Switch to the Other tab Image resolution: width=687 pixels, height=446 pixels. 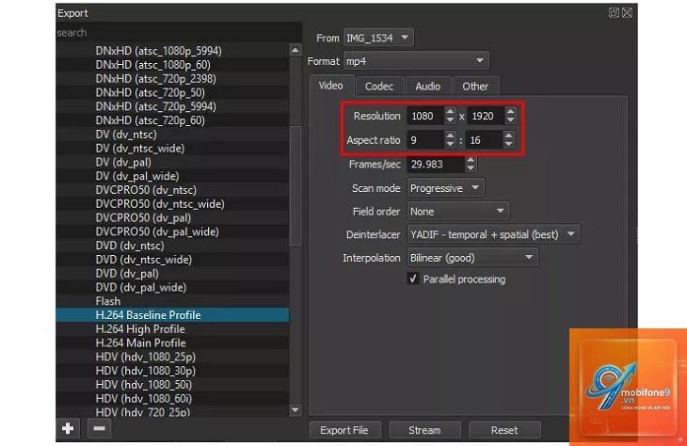pyautogui.click(x=475, y=87)
